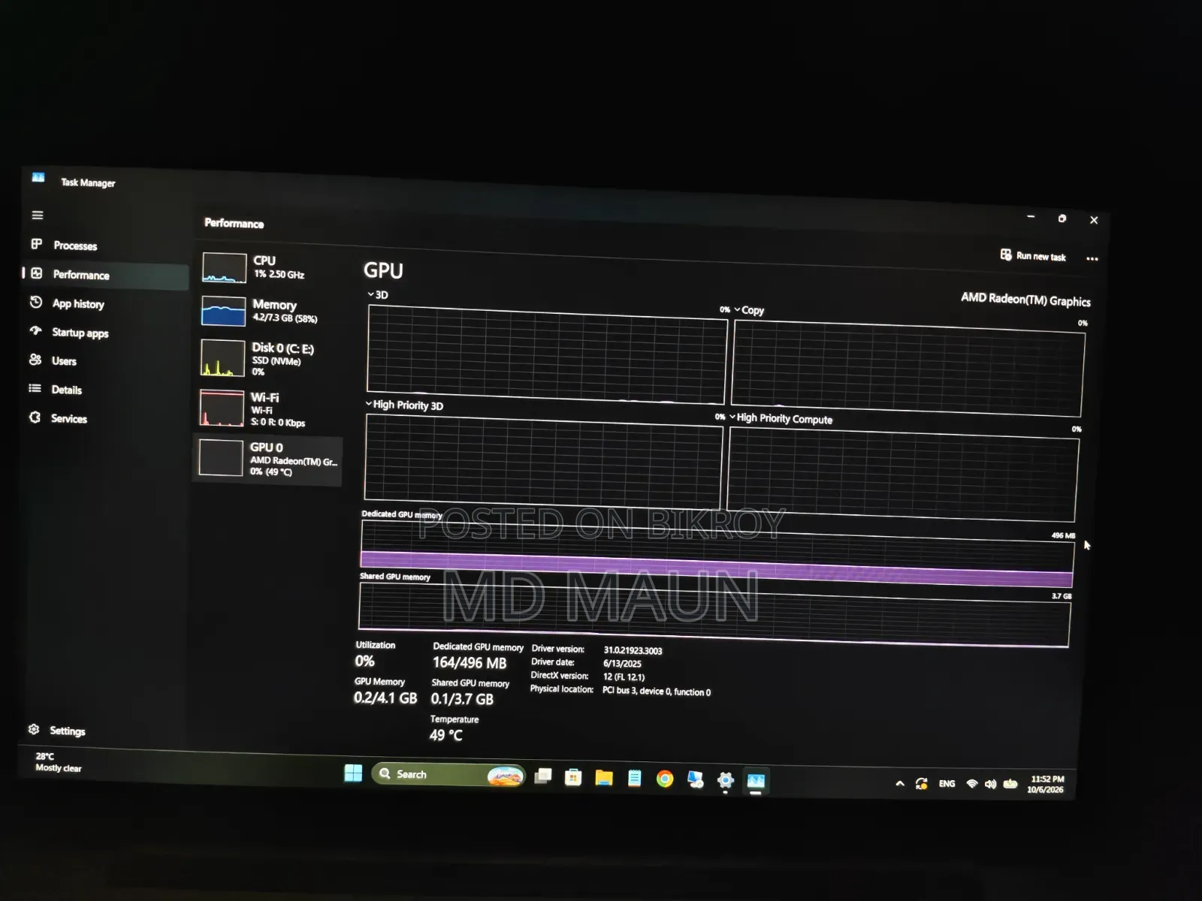Click the Task Manager taskbar icon

pos(756,781)
